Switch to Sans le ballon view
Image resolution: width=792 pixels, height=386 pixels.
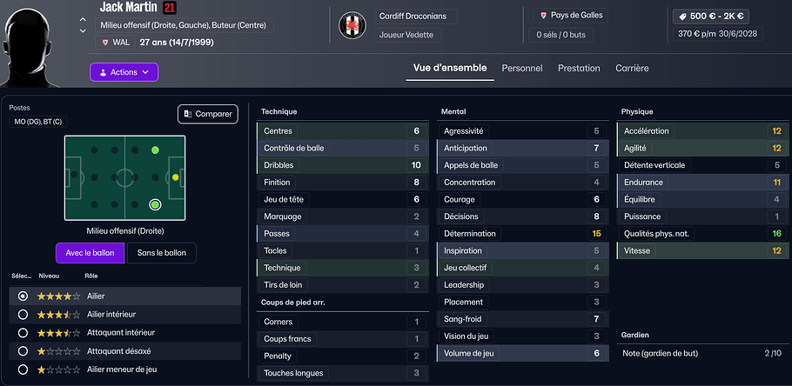coord(162,253)
